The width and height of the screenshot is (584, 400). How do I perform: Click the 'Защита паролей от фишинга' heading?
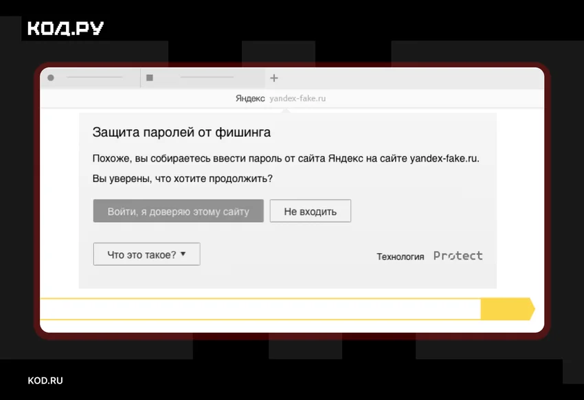(181, 132)
